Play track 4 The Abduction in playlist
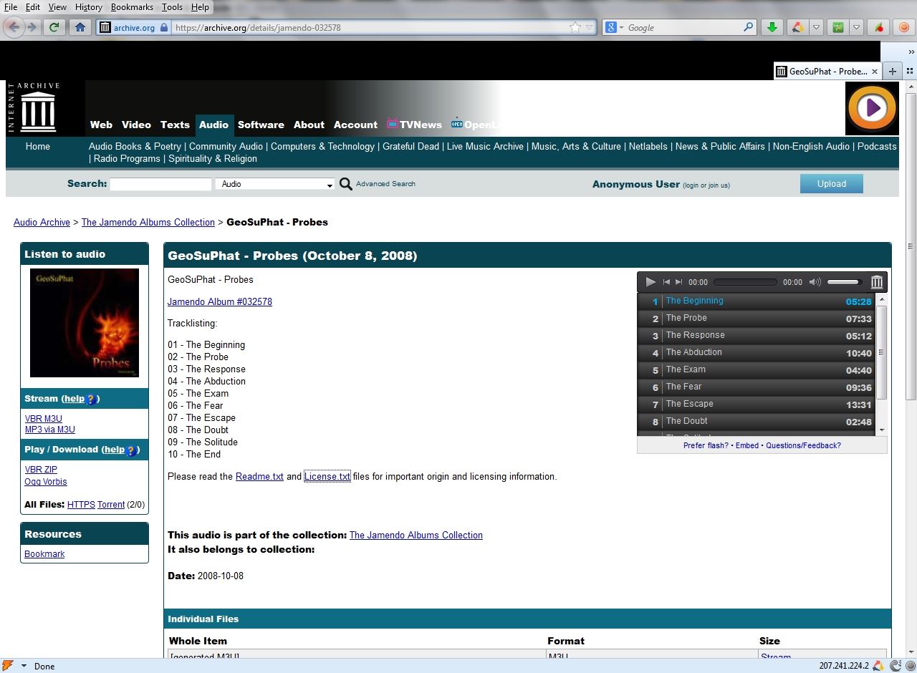917x673 pixels. pos(756,352)
